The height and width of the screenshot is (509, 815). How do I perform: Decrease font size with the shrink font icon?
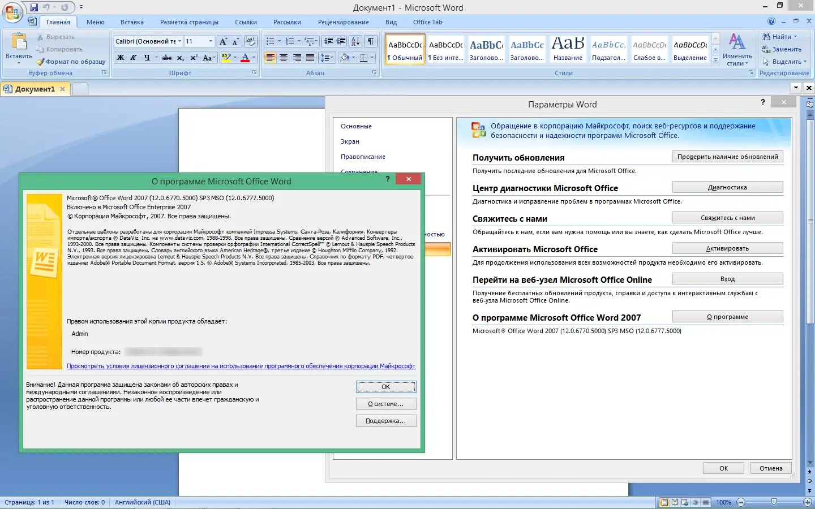(236, 41)
